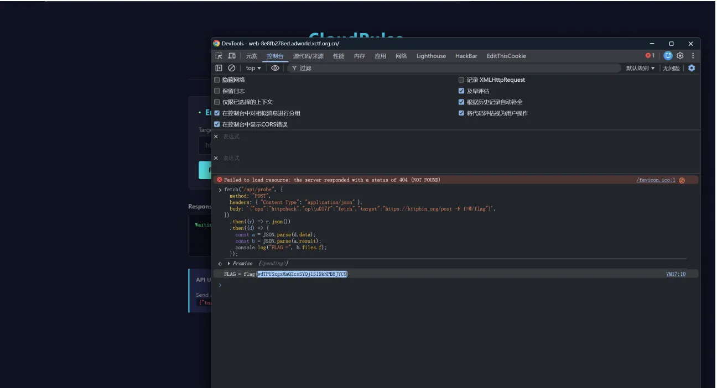
Task: Open the HackBar tab
Action: pos(466,56)
